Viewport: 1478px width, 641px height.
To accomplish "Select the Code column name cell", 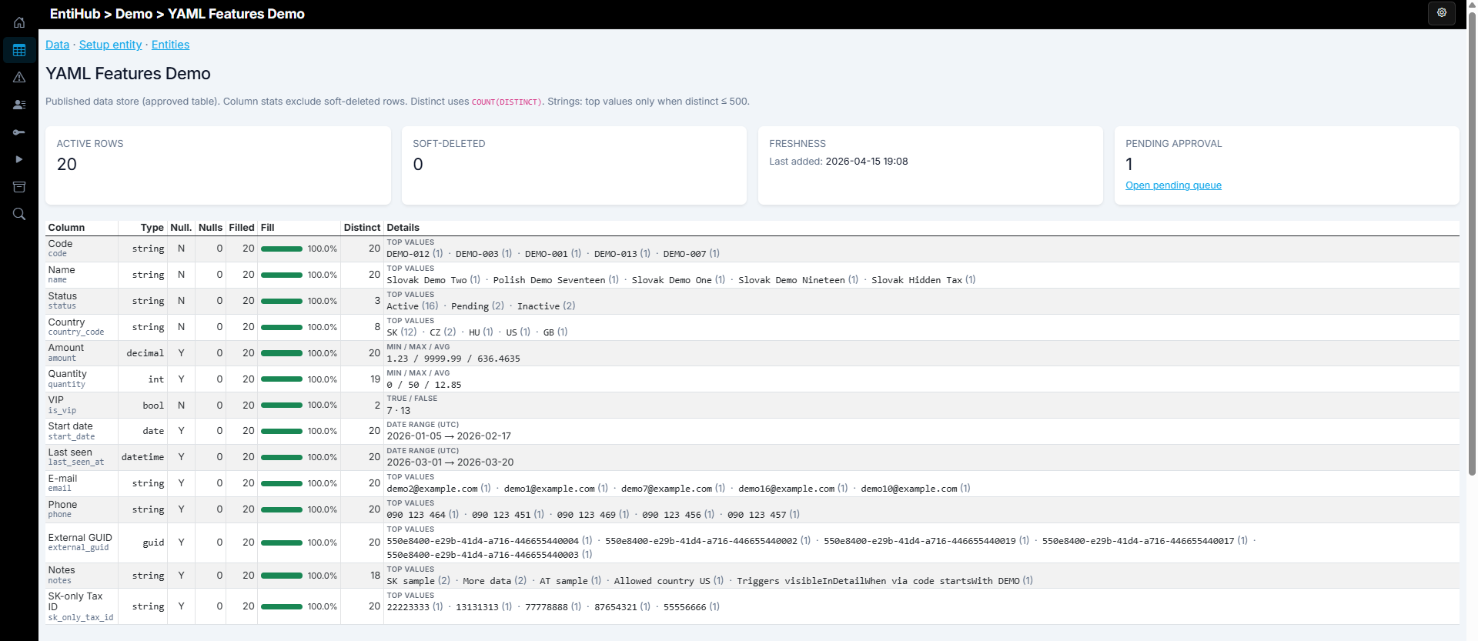I will pyautogui.click(x=82, y=249).
